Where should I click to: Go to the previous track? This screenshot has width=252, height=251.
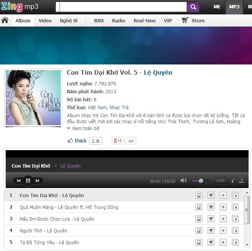(x=19, y=181)
